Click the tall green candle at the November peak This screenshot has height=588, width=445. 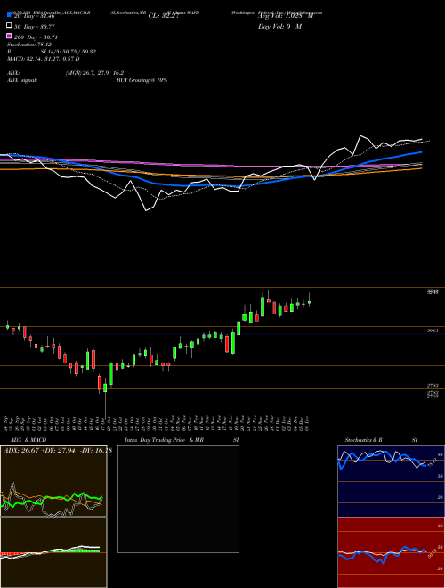click(x=263, y=306)
